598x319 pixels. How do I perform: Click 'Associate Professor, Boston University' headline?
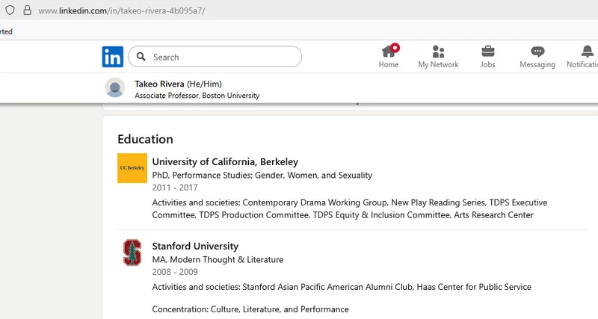(197, 96)
